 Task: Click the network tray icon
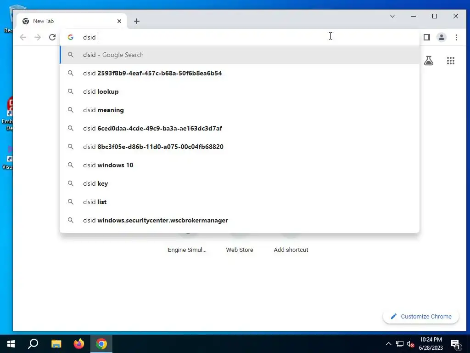click(400, 344)
